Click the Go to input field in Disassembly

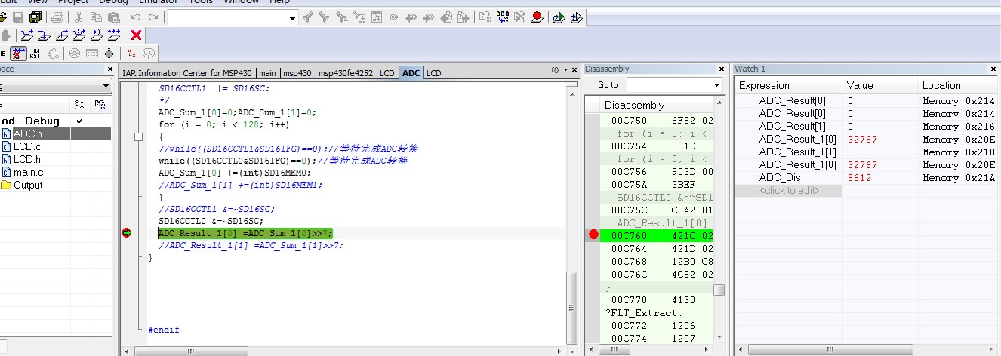[669, 85]
